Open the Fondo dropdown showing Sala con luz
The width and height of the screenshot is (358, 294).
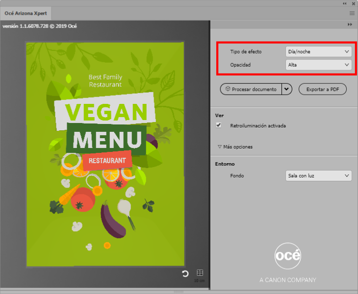(x=318, y=175)
